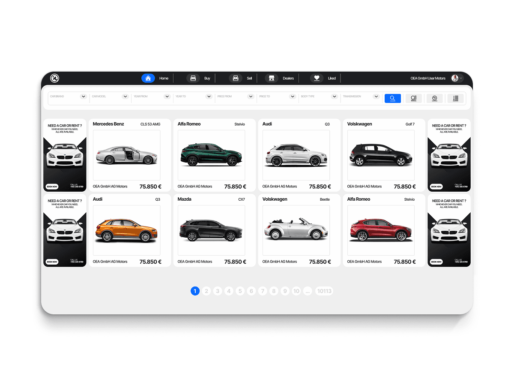
Task: Click the site logo in the header
Action: (54, 78)
